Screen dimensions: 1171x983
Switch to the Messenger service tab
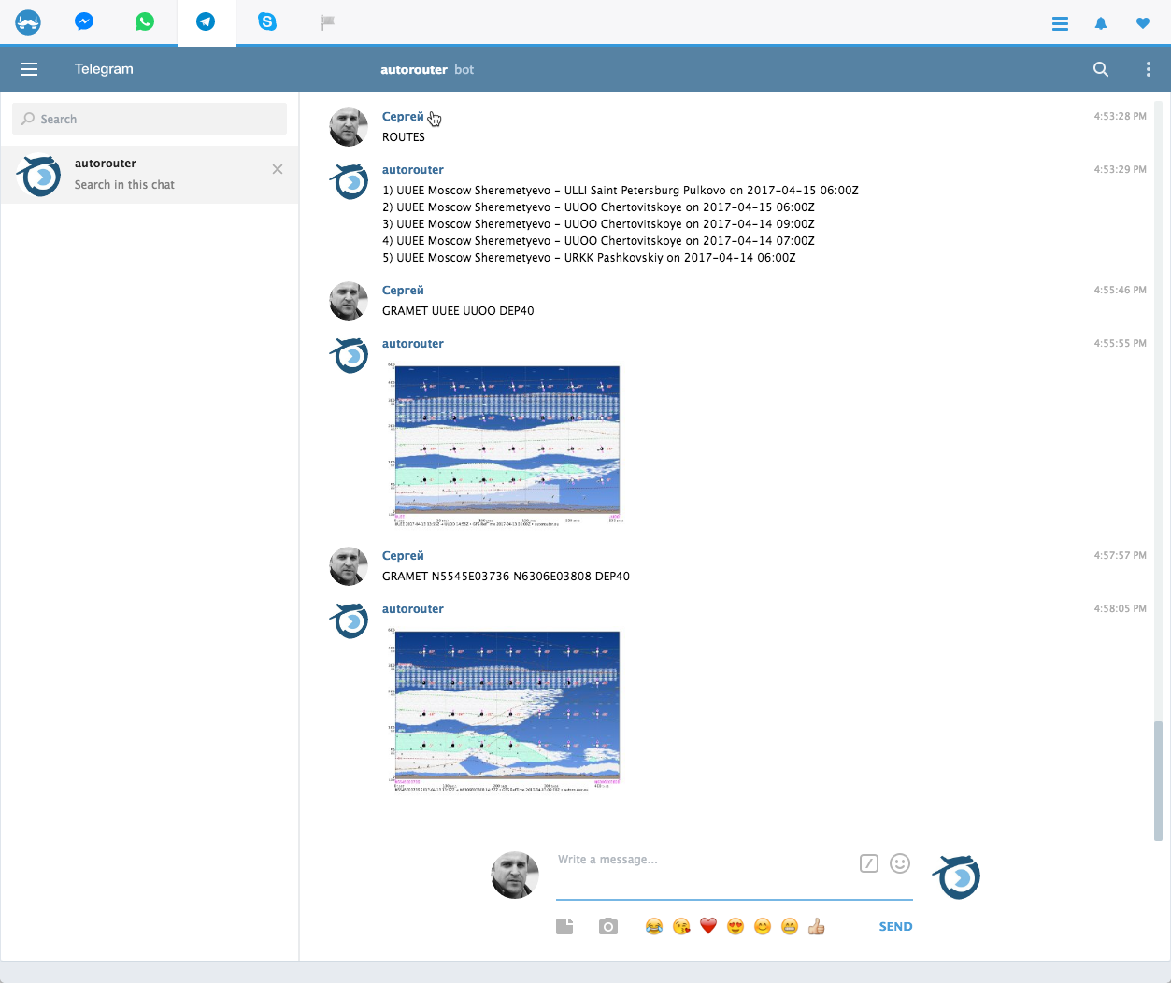[84, 21]
